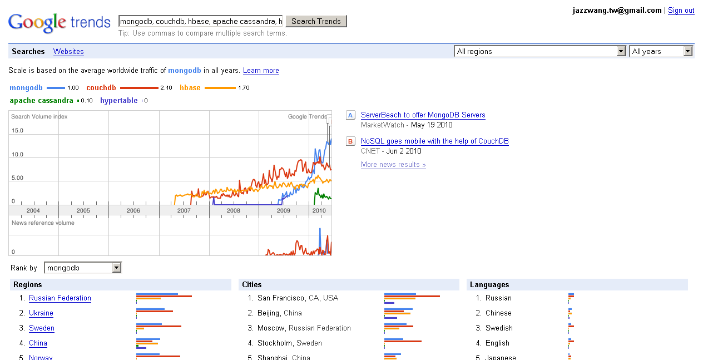The height and width of the screenshot is (360, 703).
Task: Focus the search terms input field
Action: coord(200,21)
